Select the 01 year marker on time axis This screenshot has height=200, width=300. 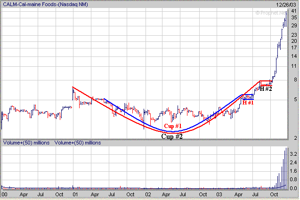[75, 194]
